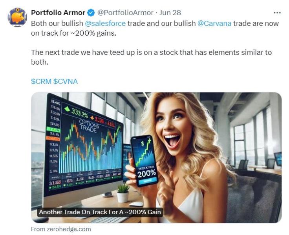Click the 'next trade we have teed up' paragraph
Screen dimensions: 289x235
point(151,57)
